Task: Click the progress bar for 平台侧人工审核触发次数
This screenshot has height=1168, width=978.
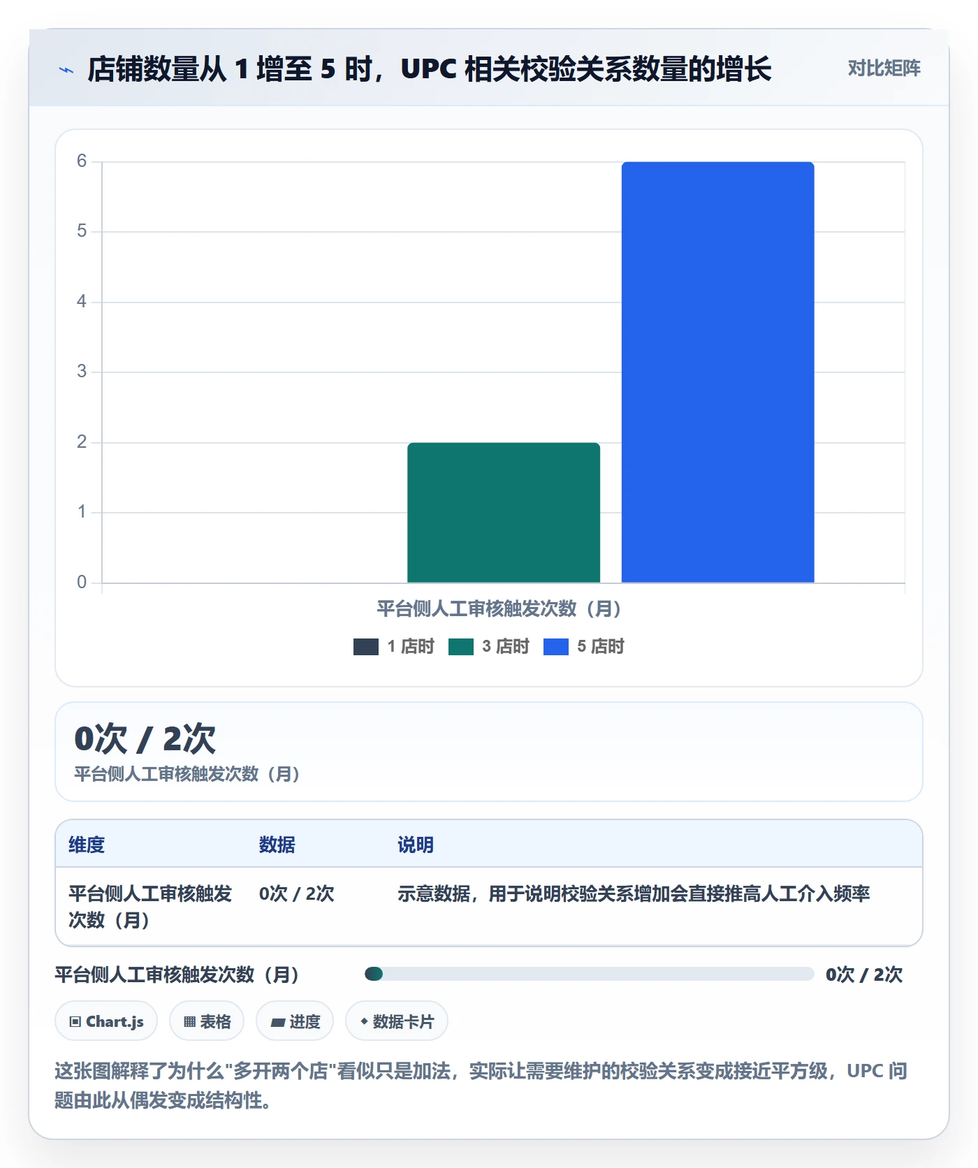Action: point(589,974)
